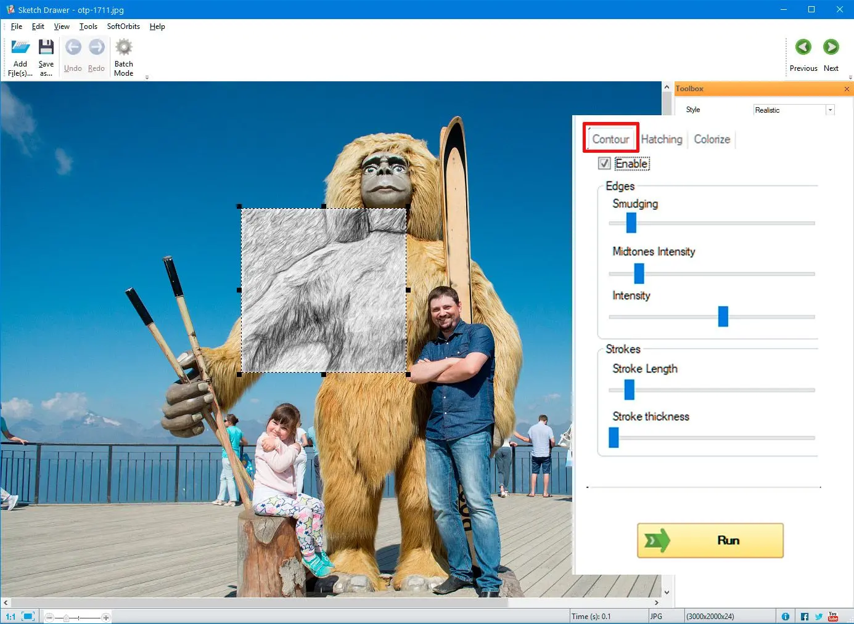Open the Tools menu
The image size is (854, 624).
pos(88,26)
